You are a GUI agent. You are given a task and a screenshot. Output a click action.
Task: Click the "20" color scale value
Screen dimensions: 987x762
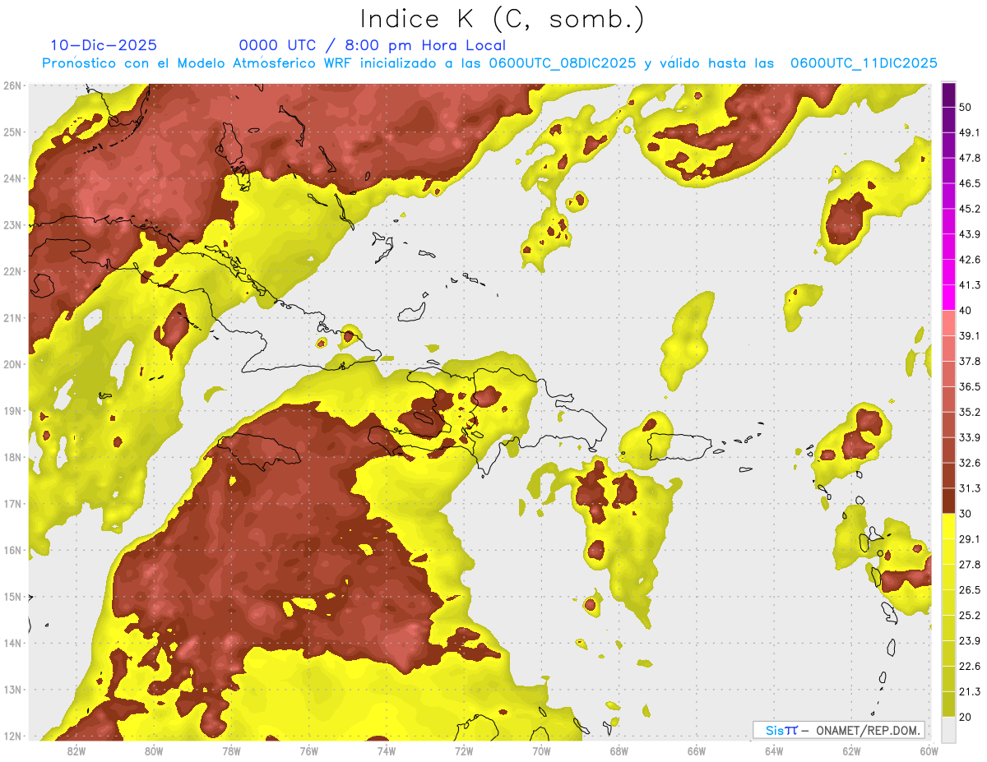pos(966,718)
